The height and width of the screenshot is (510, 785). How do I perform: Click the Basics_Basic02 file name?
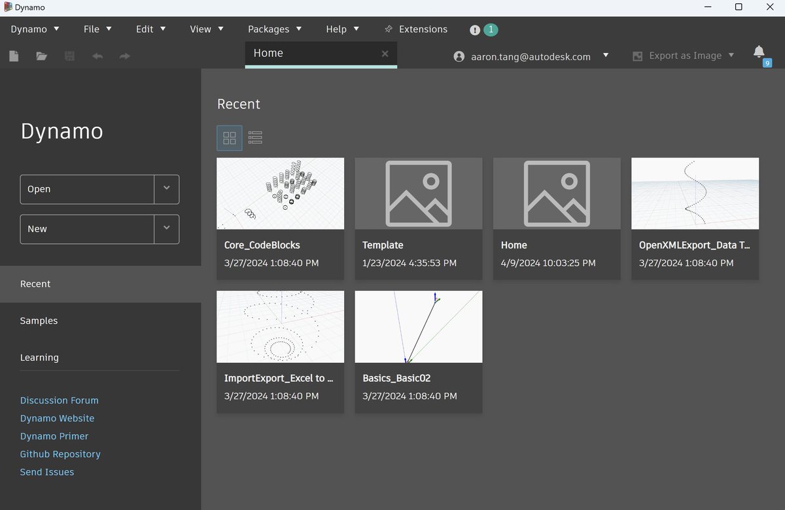point(396,378)
